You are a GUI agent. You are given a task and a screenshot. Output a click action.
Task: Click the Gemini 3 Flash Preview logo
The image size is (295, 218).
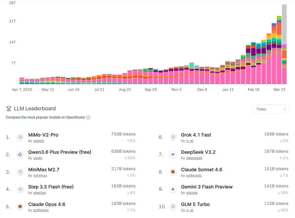pyautogui.click(x=173, y=189)
